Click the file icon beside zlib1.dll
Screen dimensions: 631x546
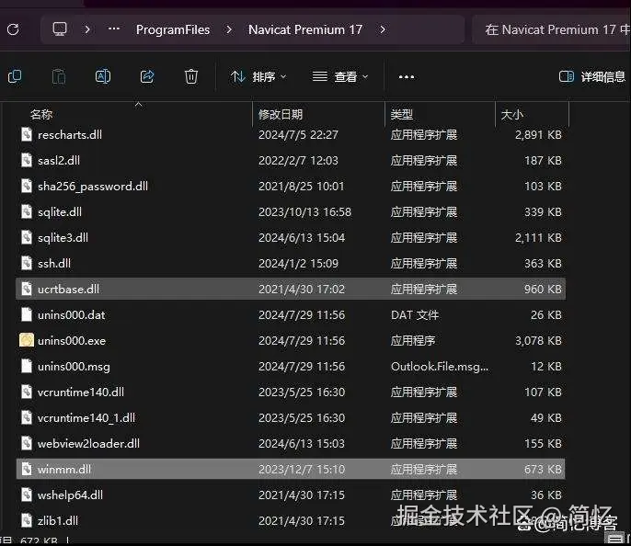click(27, 520)
